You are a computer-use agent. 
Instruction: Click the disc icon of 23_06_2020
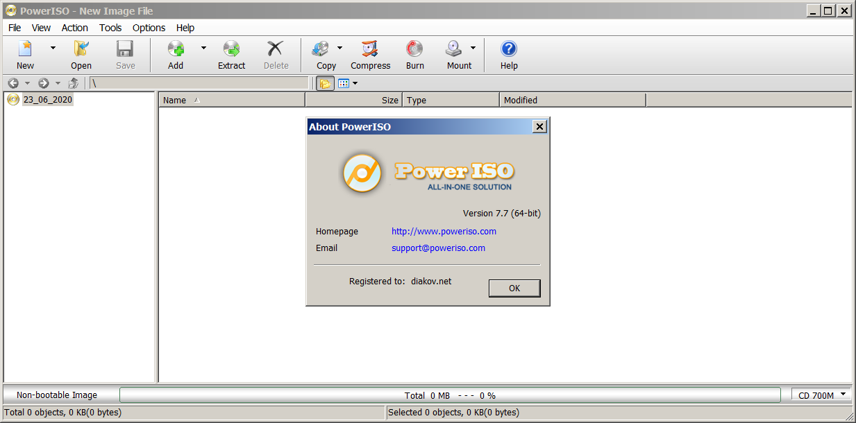click(x=13, y=100)
